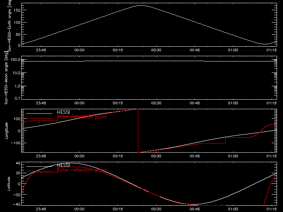Screen dimensions: 283x212
Task: Click the peak of the Earth angle curve
Action: coord(141,5)
